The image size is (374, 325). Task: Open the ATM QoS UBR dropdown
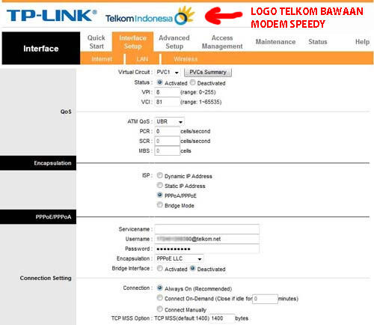click(169, 122)
